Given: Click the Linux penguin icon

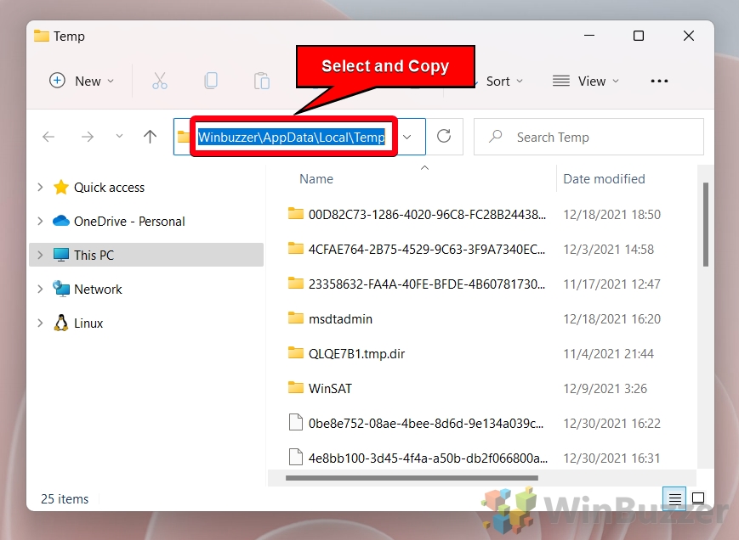Looking at the screenshot, I should pos(60,323).
